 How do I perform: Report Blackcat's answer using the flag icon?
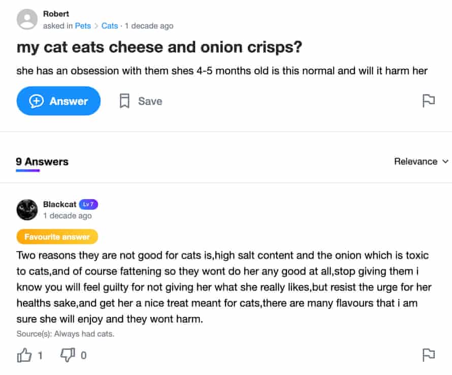point(429,355)
